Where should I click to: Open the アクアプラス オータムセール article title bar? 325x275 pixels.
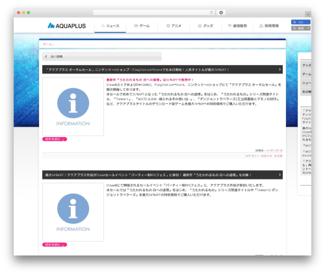point(162,70)
